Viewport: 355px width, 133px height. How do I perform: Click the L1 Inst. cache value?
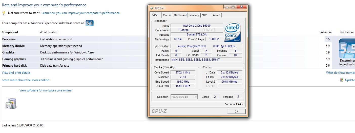229,77
